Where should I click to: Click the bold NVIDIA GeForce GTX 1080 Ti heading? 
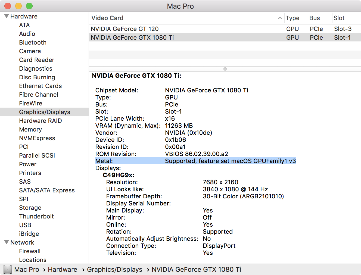click(136, 76)
